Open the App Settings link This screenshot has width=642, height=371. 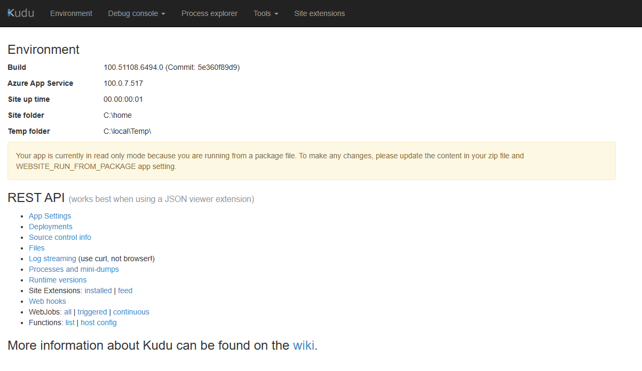(x=50, y=216)
